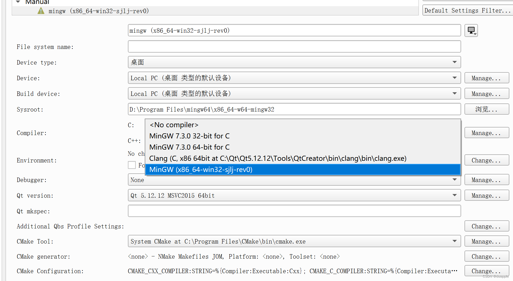
Task: Click Manage next to Compiler
Action: coord(487,133)
